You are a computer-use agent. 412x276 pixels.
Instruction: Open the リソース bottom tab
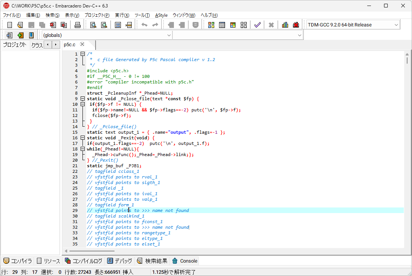click(49, 261)
